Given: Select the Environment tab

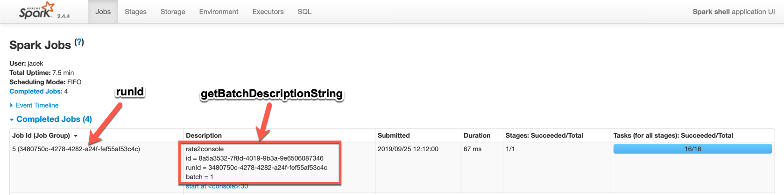Looking at the screenshot, I should [219, 12].
